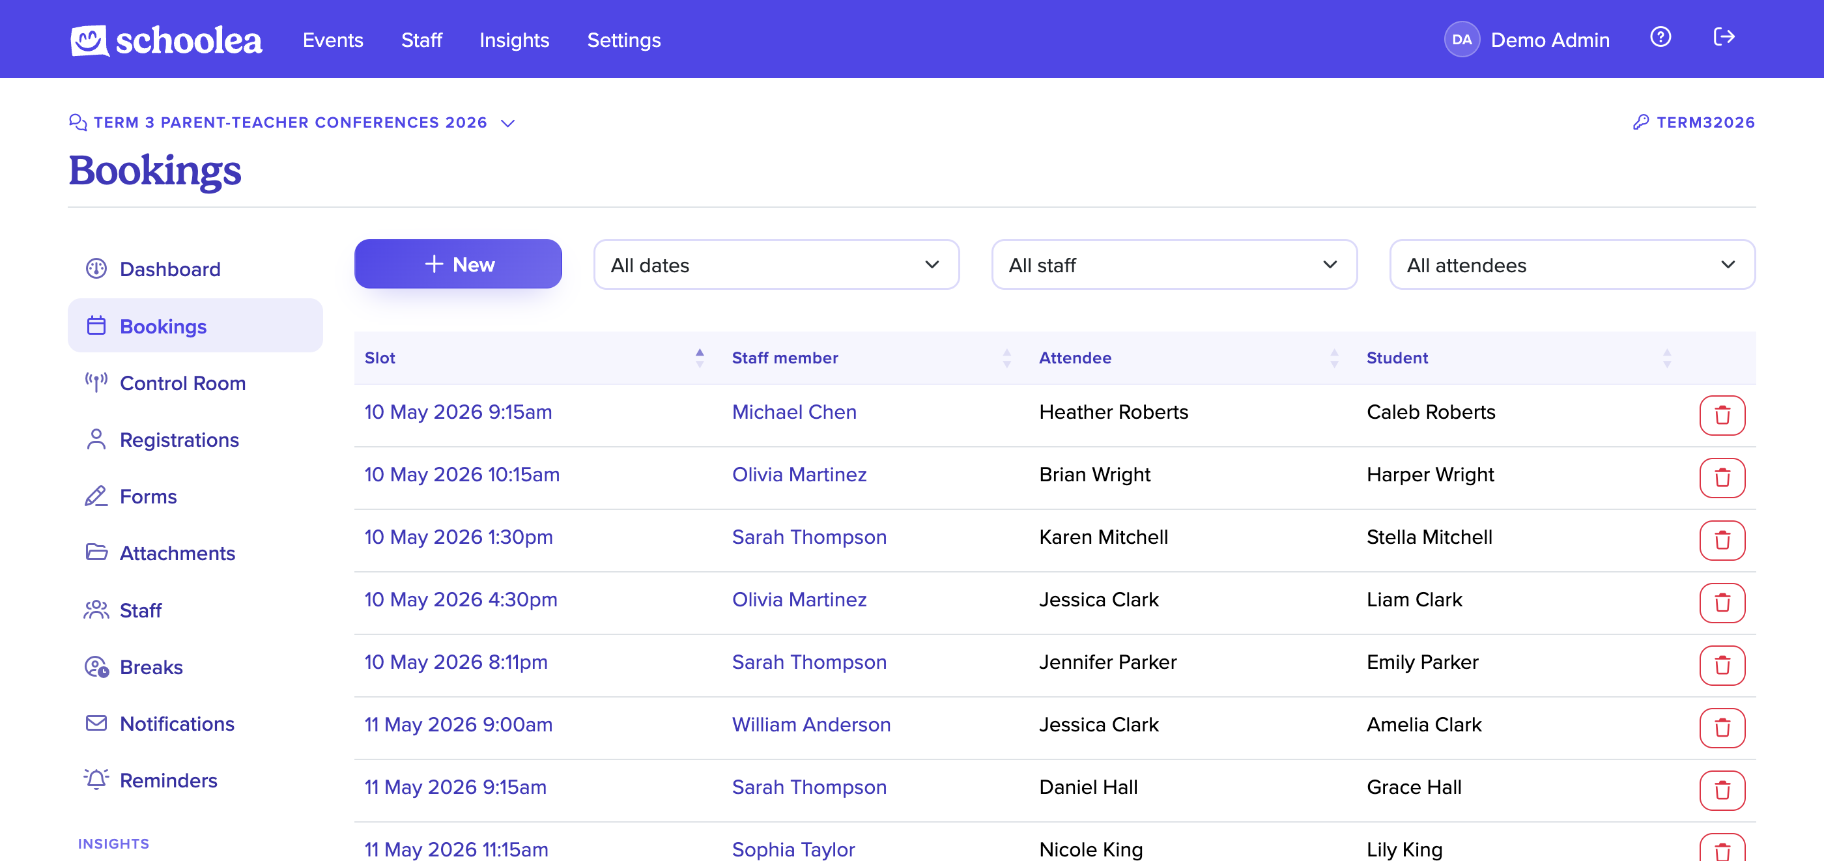Open Breaks in the sidebar
The image size is (1824, 861).
pyautogui.click(x=195, y=667)
